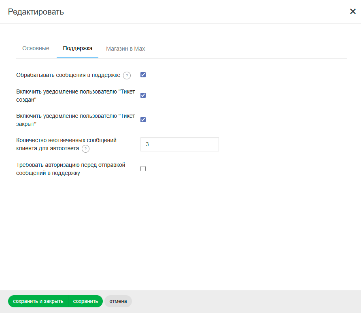Click the "сохранить" button
The height and width of the screenshot is (313, 361).
85,301
